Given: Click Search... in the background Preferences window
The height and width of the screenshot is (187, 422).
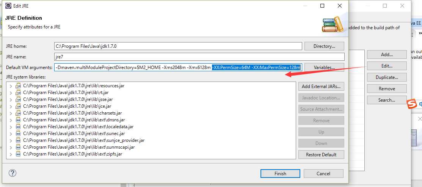Looking at the screenshot, I should pyautogui.click(x=387, y=100).
